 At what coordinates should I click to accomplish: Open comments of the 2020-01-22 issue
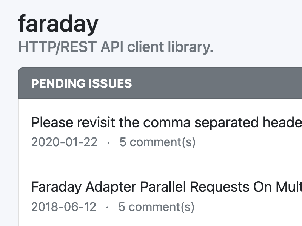point(157,142)
